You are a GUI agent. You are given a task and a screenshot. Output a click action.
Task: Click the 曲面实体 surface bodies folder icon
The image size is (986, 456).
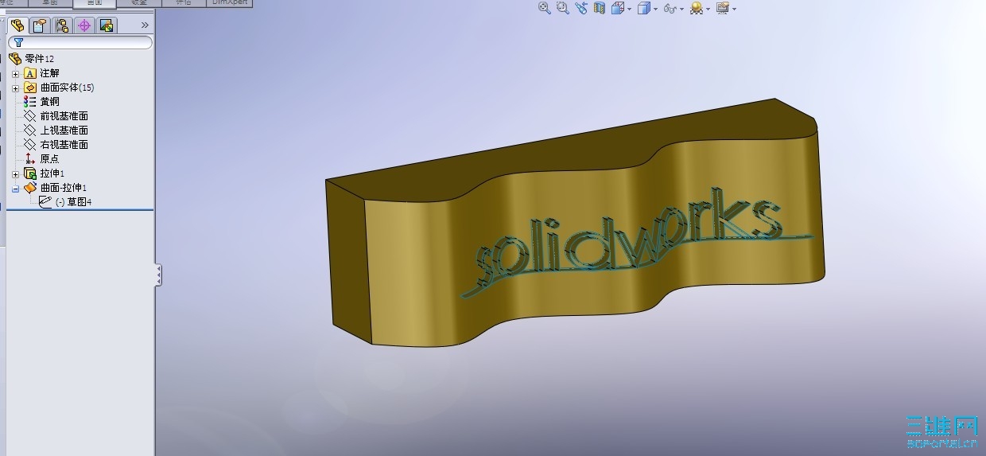tap(30, 88)
